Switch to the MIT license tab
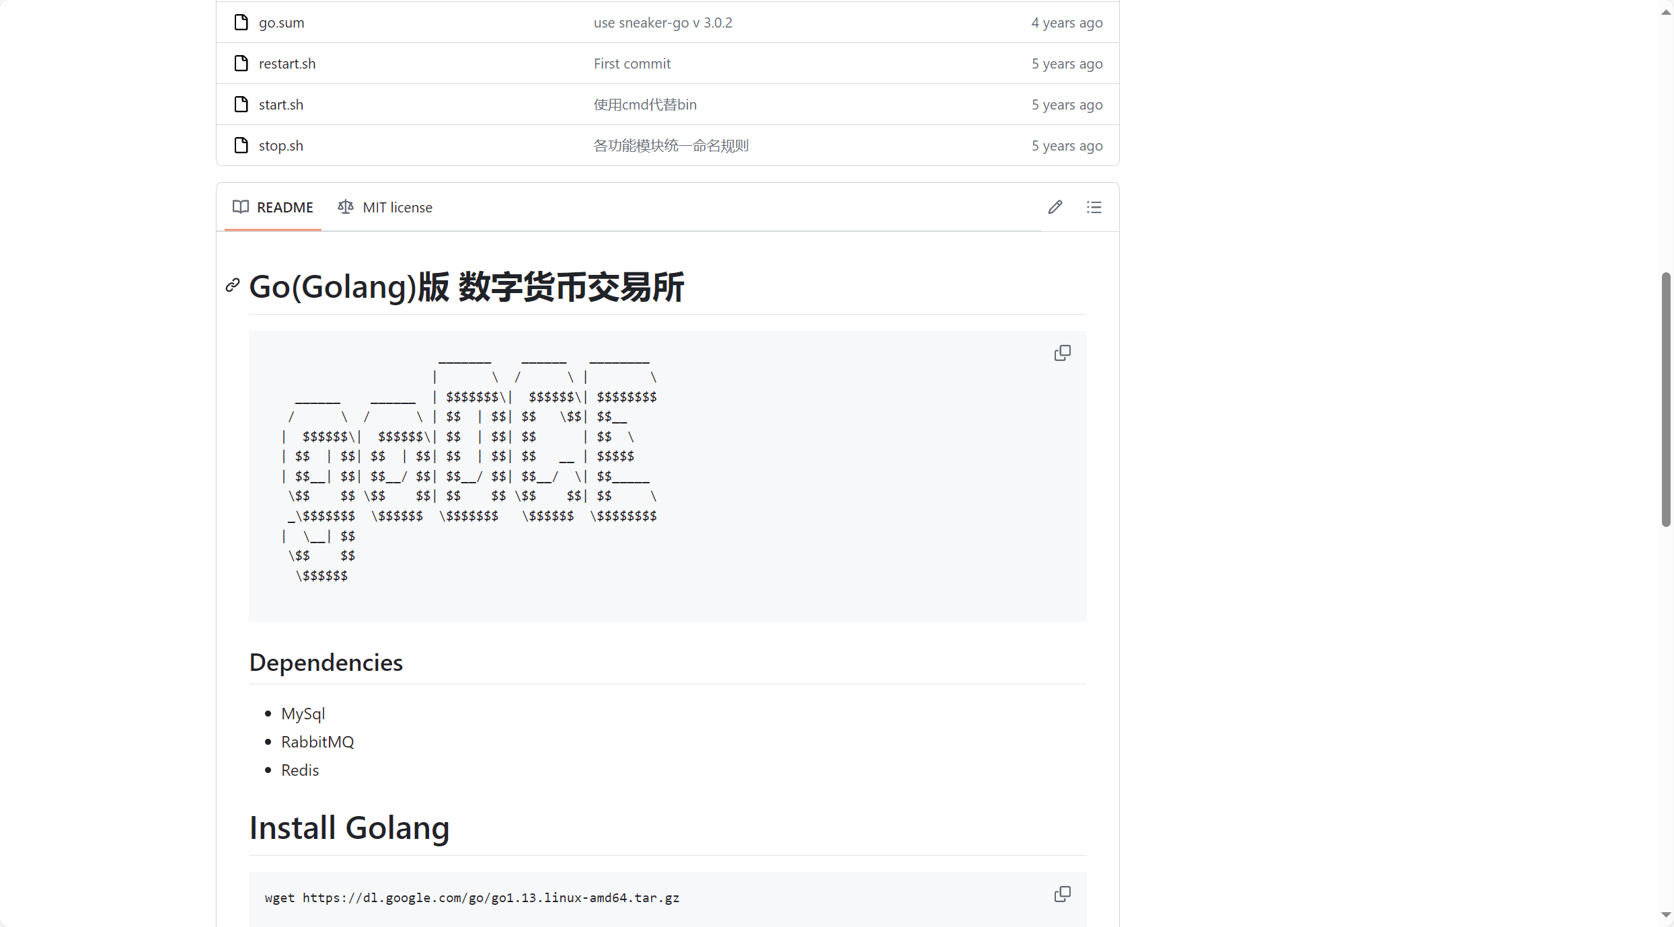Image resolution: width=1674 pixels, height=927 pixels. (x=385, y=207)
